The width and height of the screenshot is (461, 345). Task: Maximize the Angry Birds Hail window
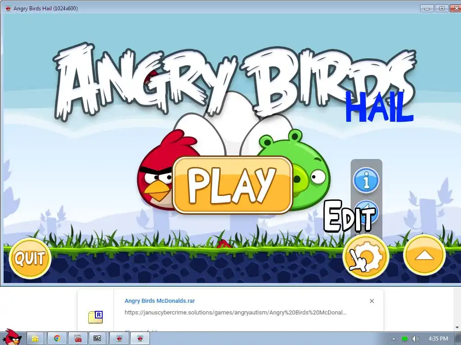point(442,9)
